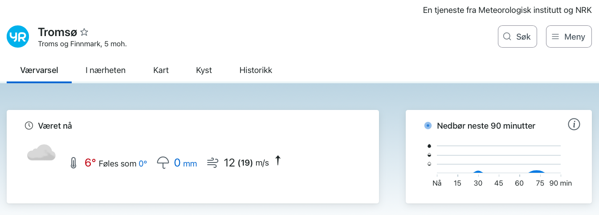599x215 pixels.
Task: Open the Kart tab
Action: click(x=161, y=70)
